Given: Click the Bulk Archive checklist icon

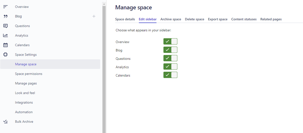Looking at the screenshot, I should click(x=5, y=121).
